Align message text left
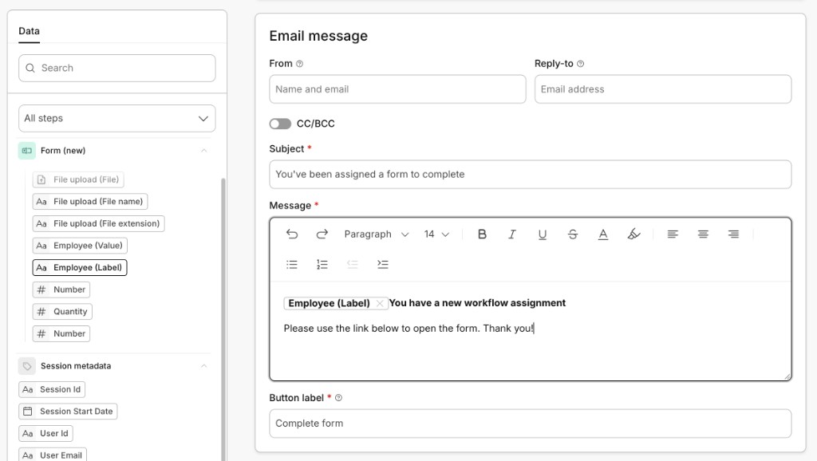The width and height of the screenshot is (817, 461). [x=673, y=234]
